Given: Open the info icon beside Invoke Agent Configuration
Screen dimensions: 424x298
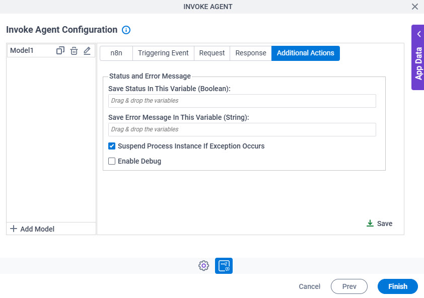Looking at the screenshot, I should (126, 30).
